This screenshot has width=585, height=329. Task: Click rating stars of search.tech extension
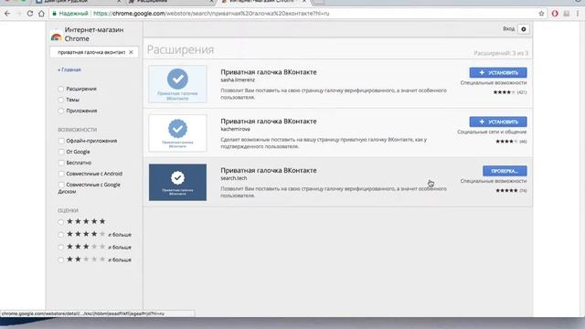506,191
